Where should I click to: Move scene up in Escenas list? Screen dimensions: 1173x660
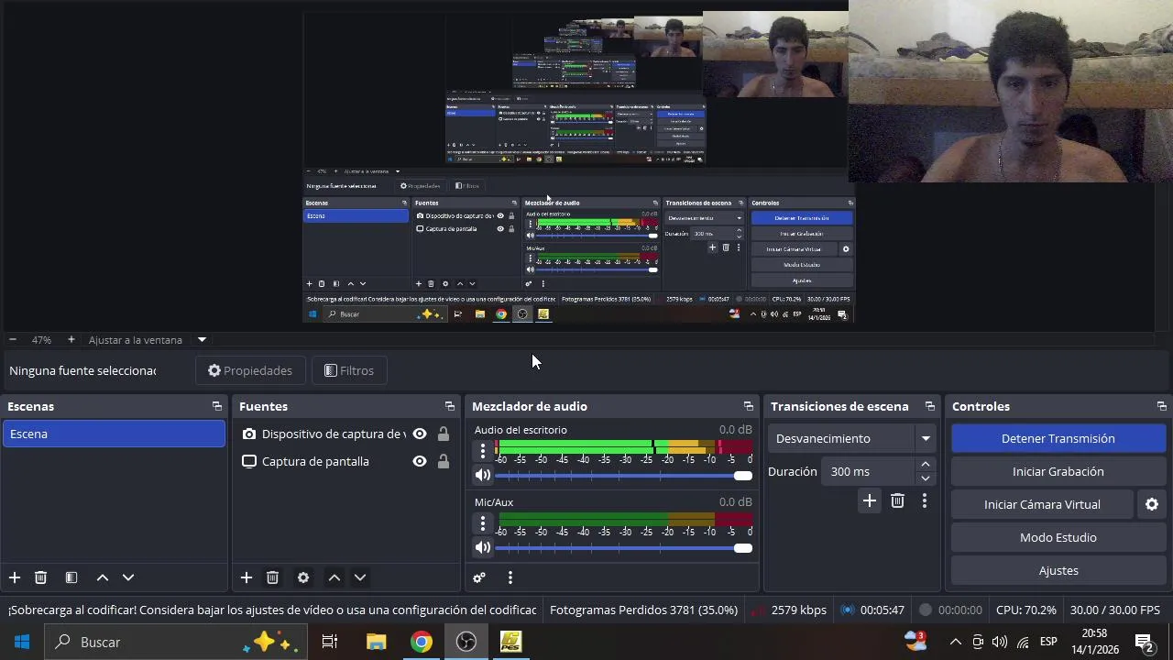click(103, 577)
